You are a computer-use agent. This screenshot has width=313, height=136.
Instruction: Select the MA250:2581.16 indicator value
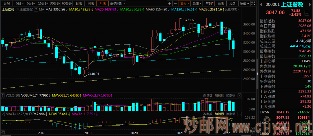click(x=211, y=9)
